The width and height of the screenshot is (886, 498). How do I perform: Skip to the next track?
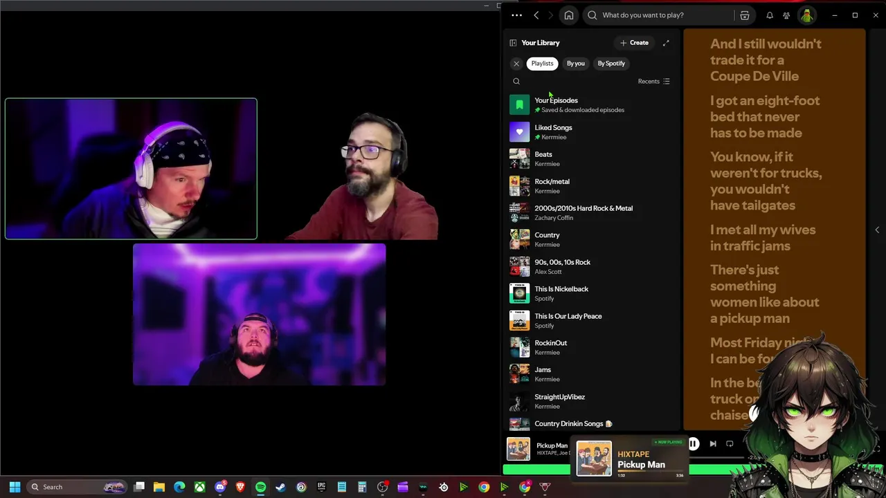click(x=713, y=444)
